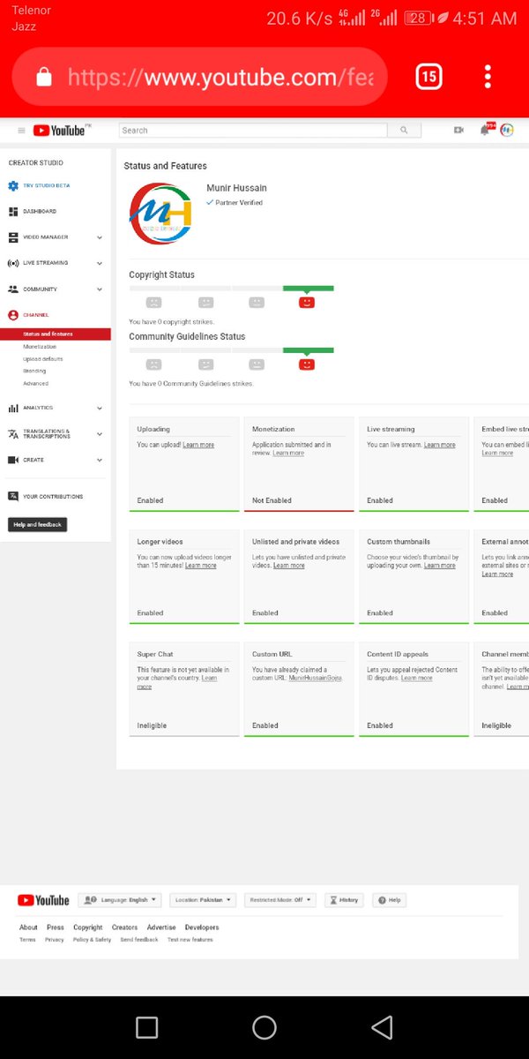Open the Restricted Mode: Off dropdown
Image resolution: width=529 pixels, height=1059 pixels.
[x=279, y=900]
